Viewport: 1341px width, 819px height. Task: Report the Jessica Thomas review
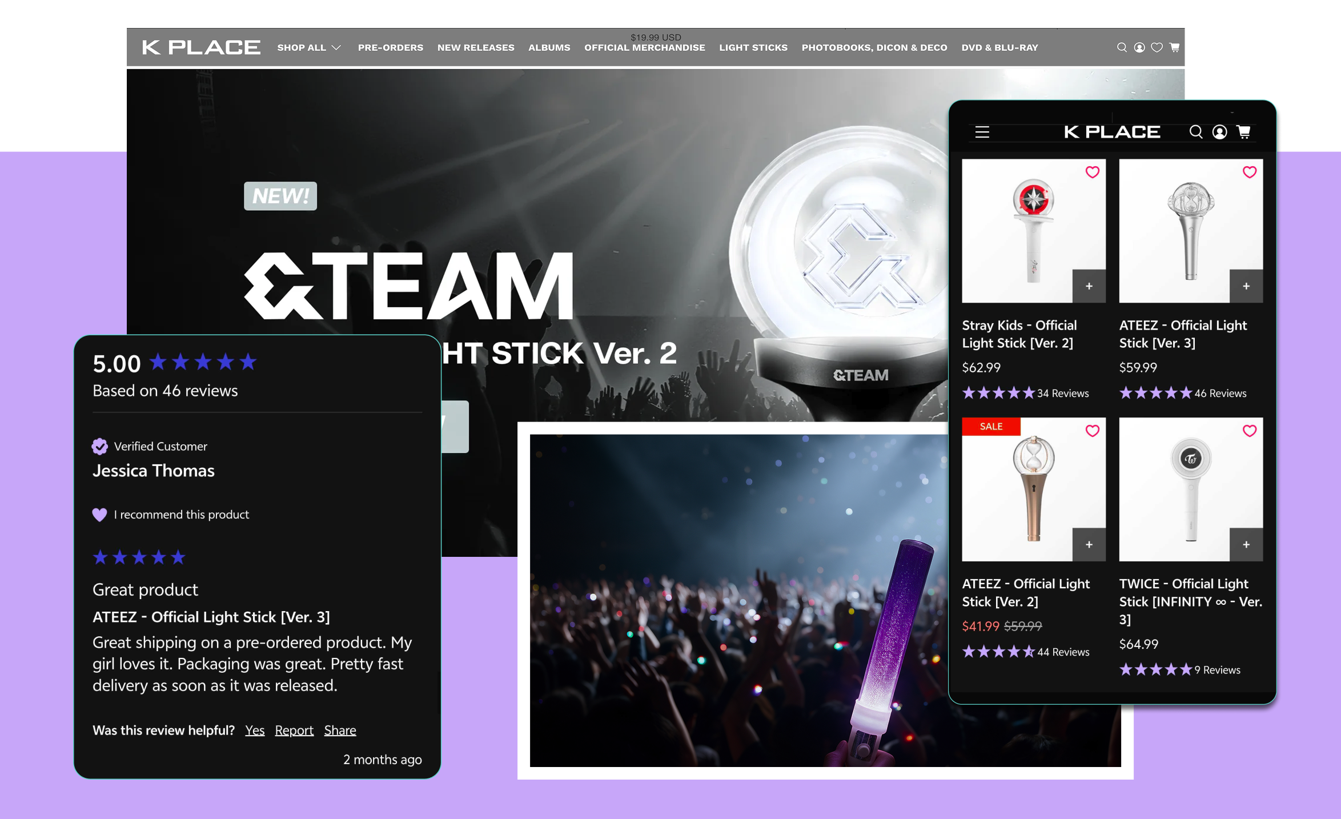294,730
